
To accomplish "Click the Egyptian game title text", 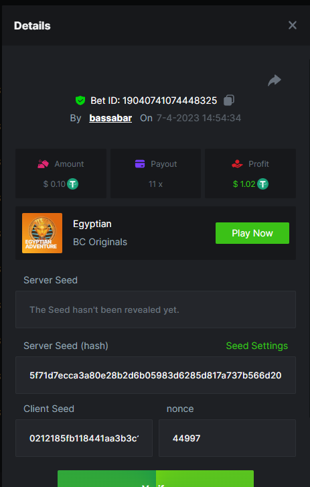I will coord(92,224).
